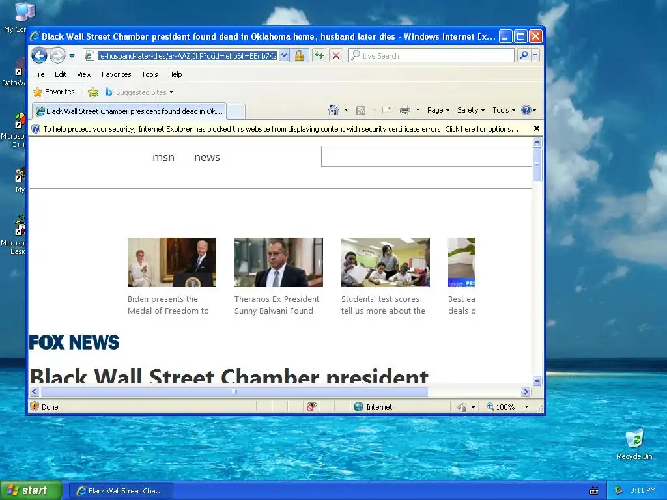The height and width of the screenshot is (500, 667).
Task: Click the horizontal scrollbar right arrow
Action: (526, 391)
